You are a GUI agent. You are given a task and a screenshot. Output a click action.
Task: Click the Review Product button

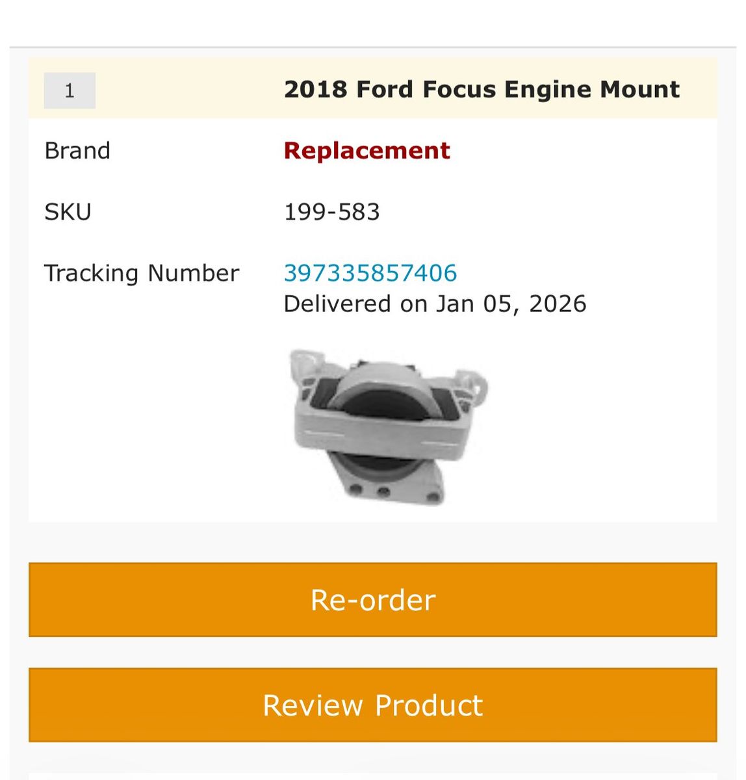point(372,705)
